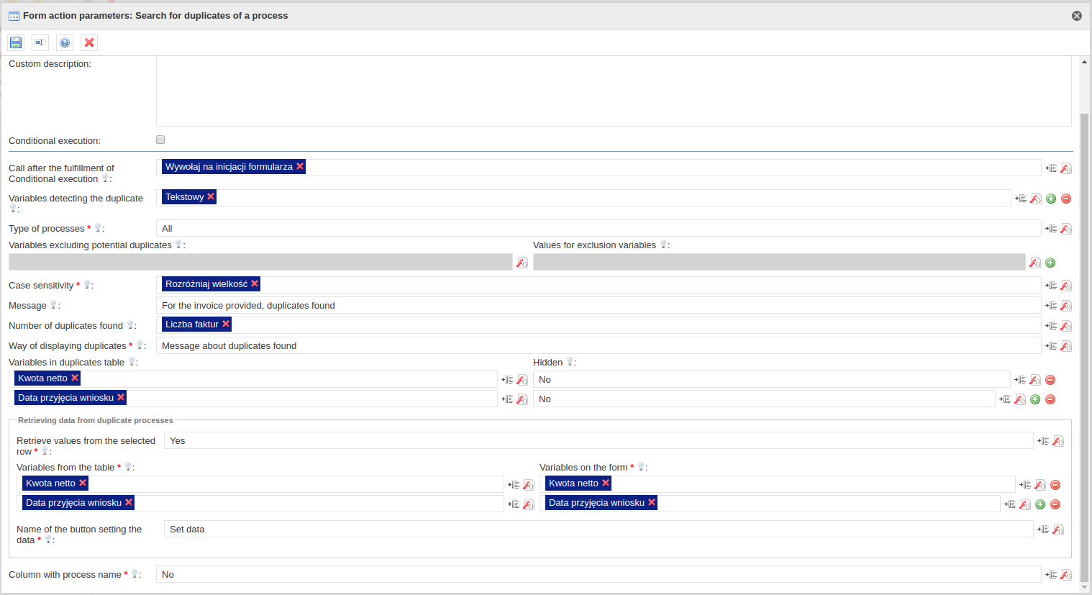1092x595 pixels.
Task: Open Hidden dropdown for 'Data przyjęcia wniosku' row
Action: pyautogui.click(x=764, y=399)
